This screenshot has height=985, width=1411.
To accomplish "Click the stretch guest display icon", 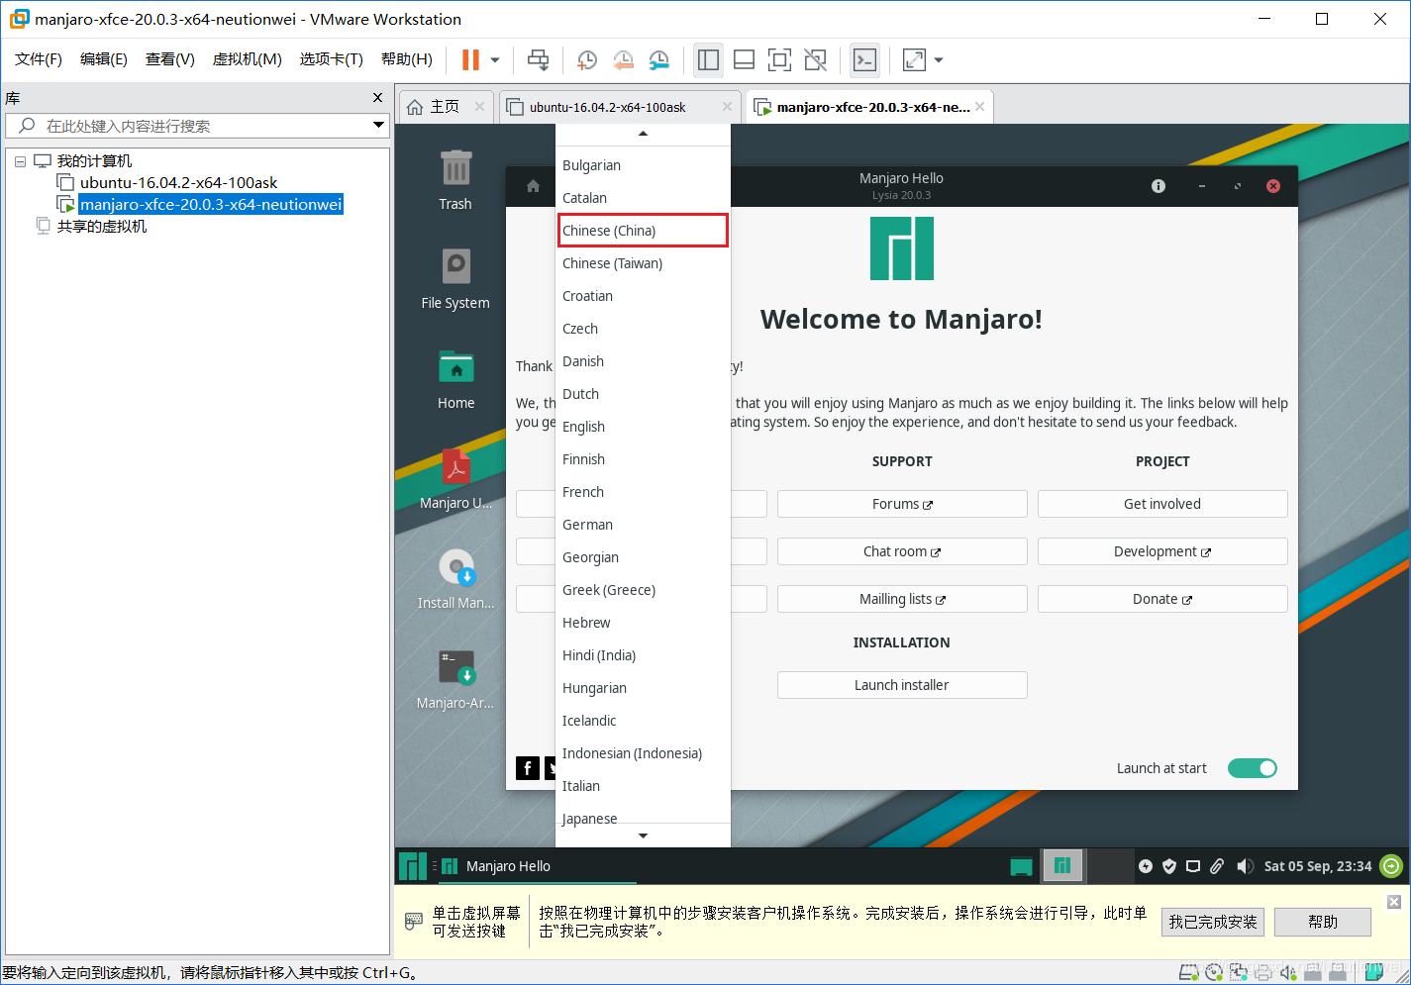I will [x=914, y=60].
